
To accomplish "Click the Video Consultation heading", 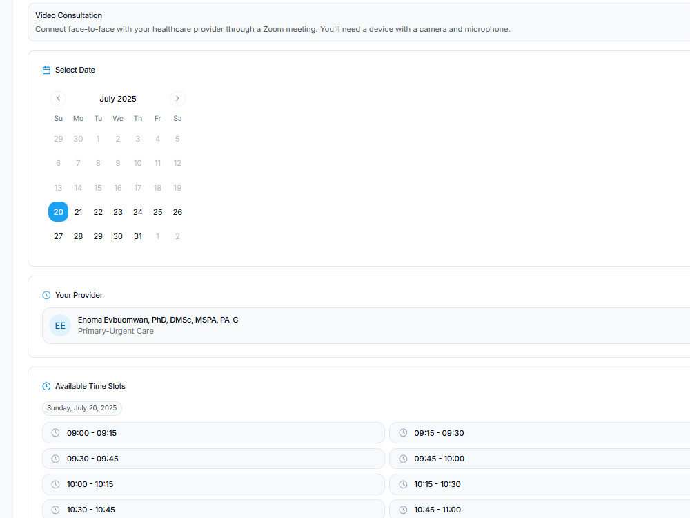I will 68,15.
